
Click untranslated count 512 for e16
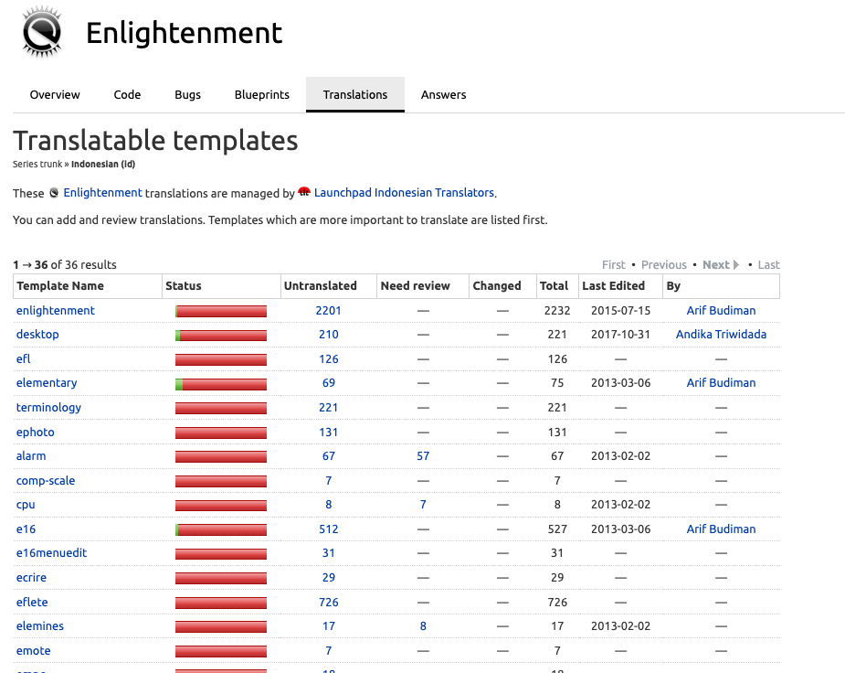pyautogui.click(x=329, y=529)
